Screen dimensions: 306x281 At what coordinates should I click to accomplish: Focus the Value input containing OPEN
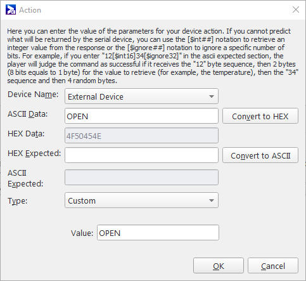click(158, 233)
